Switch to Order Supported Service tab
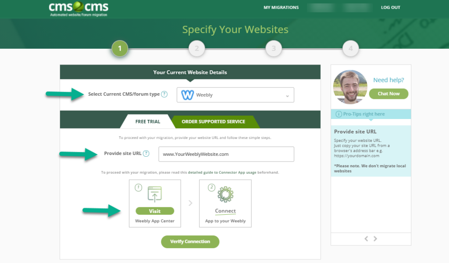The image size is (449, 263). pyautogui.click(x=214, y=122)
